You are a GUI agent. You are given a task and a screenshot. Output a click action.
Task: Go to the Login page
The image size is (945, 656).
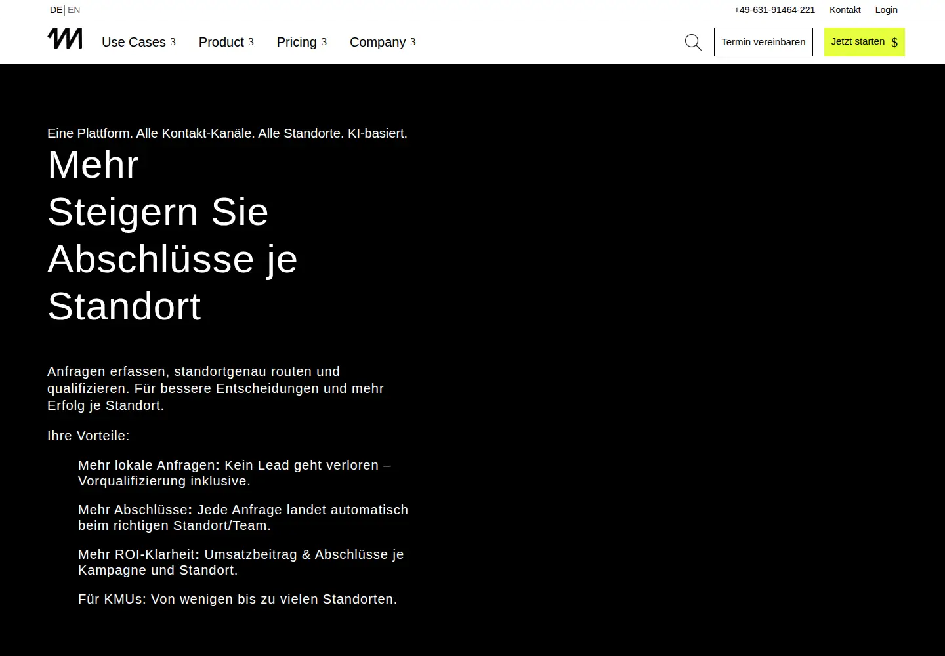886,10
